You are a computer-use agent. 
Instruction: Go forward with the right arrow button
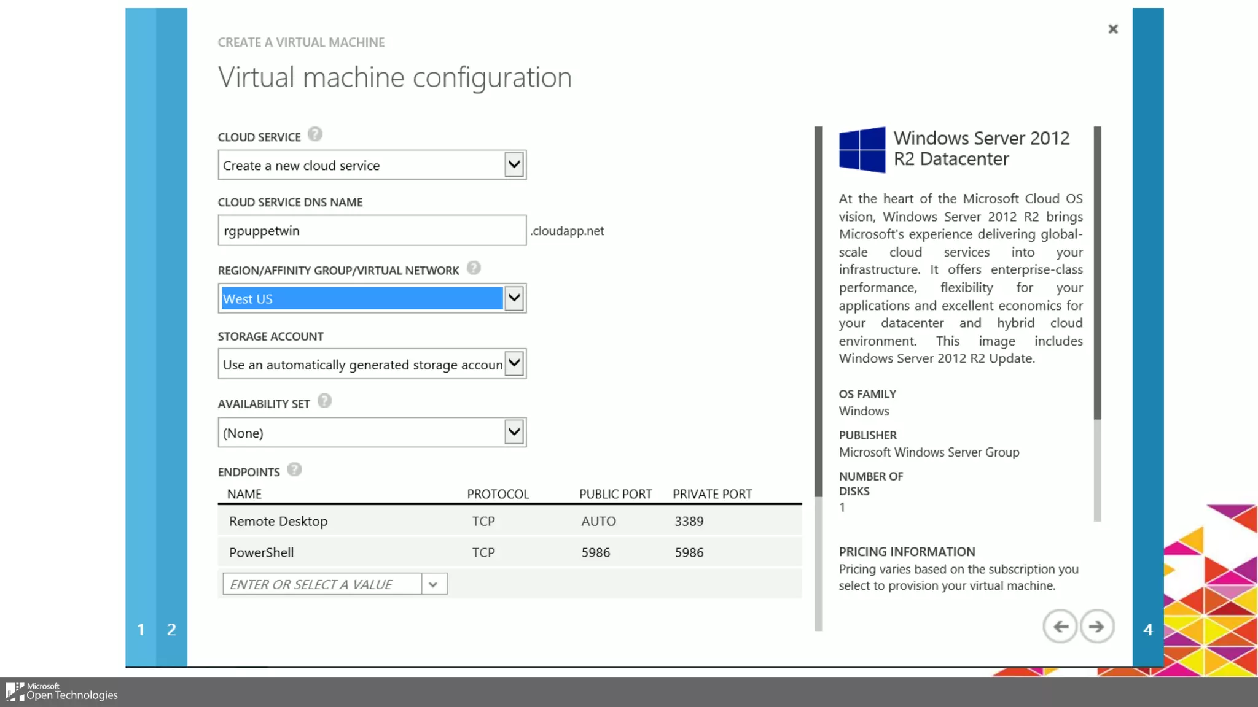click(1096, 627)
